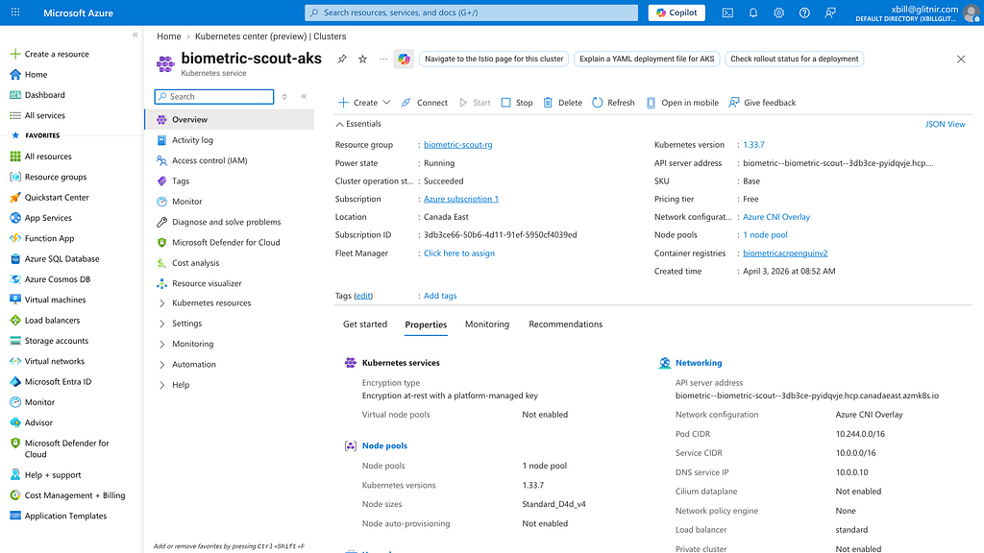Open the feedback icon in the top bar

(x=830, y=12)
